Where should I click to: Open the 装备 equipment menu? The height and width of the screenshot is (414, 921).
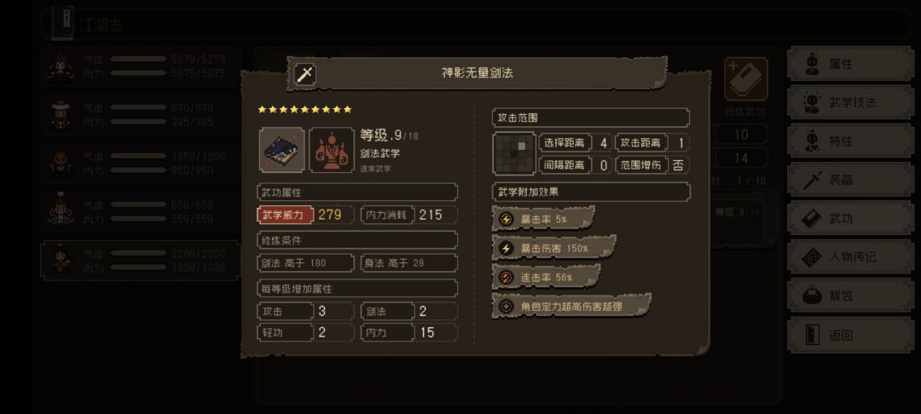850,180
